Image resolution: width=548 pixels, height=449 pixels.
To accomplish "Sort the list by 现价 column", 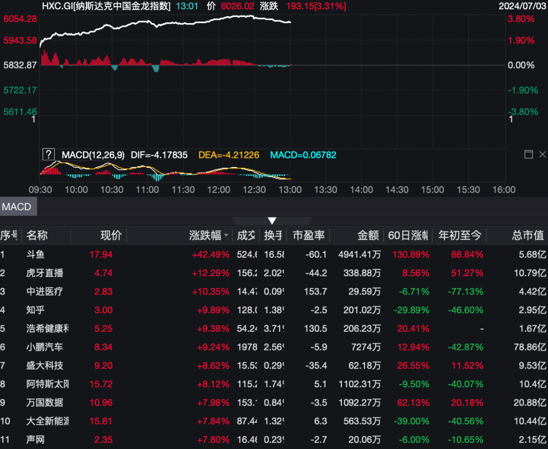I will point(111,236).
